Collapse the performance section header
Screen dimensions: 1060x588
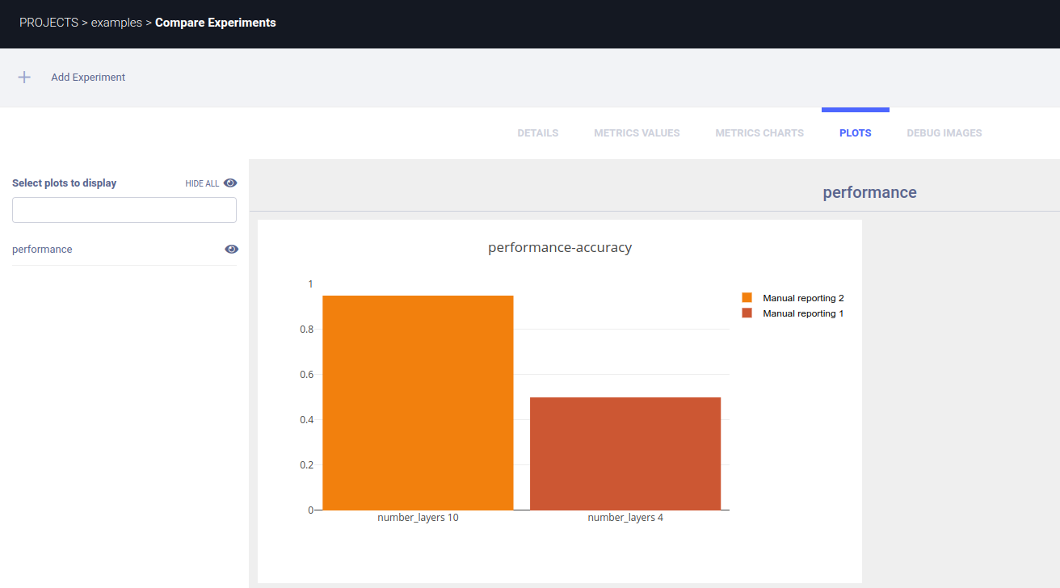tap(869, 193)
